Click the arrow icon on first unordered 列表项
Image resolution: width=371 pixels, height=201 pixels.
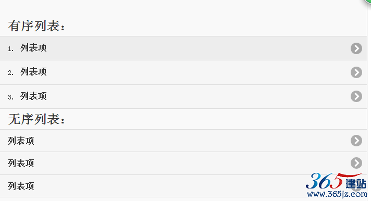[356, 141]
